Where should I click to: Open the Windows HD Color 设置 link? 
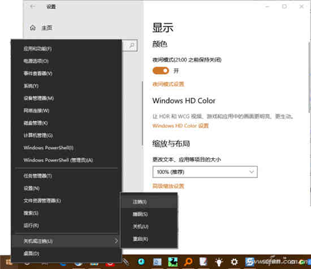(x=180, y=125)
